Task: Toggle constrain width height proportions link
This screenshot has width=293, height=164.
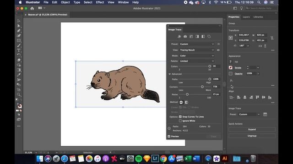Action: (272, 38)
